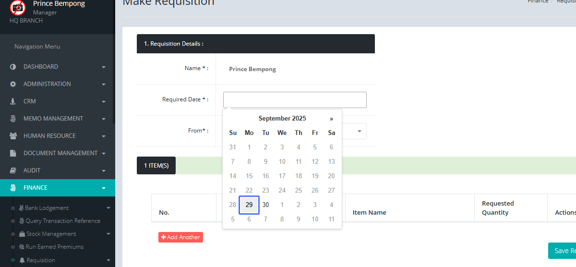
Task: Expand the Bank Lodgement submenu
Action: click(108, 208)
